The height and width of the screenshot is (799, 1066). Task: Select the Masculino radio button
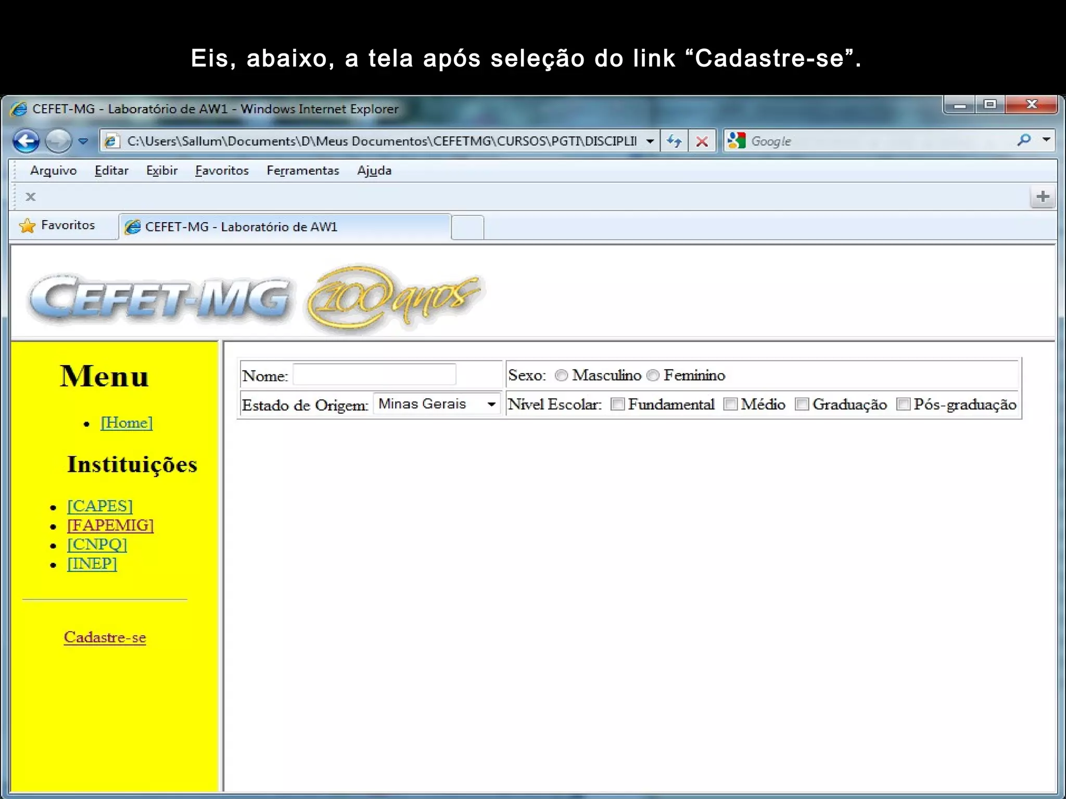click(x=561, y=376)
